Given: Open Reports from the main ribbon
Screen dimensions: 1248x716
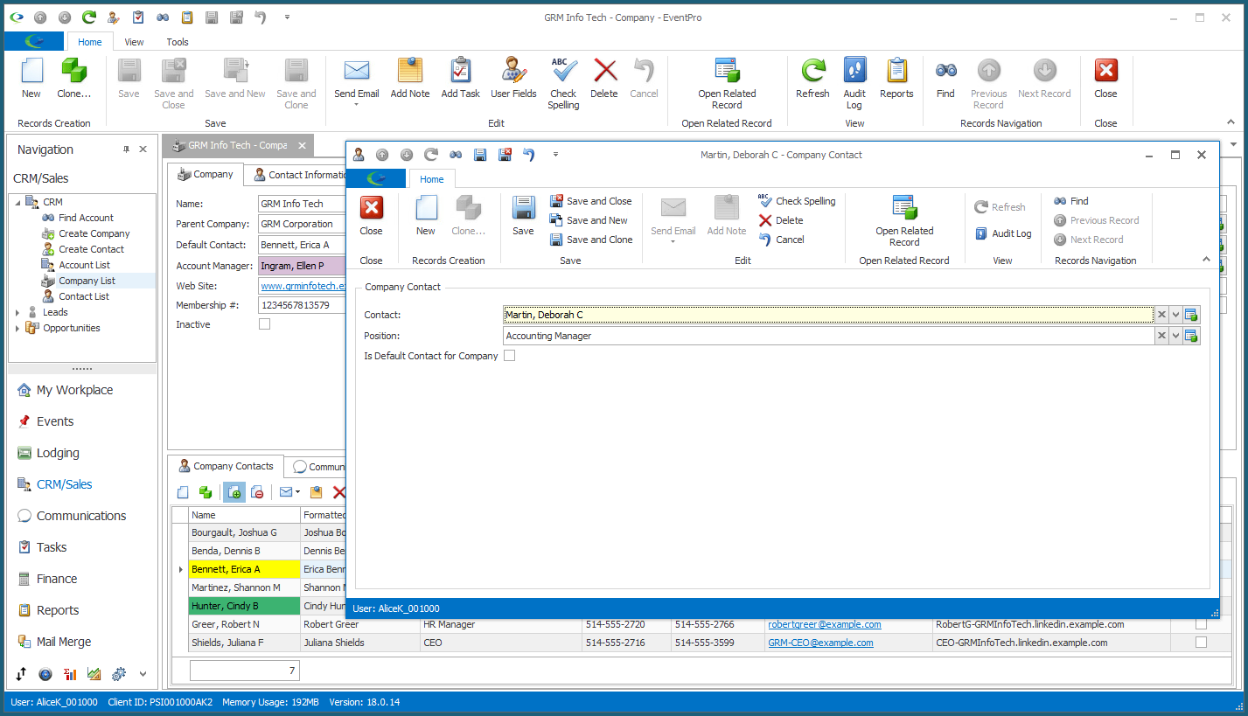Looking at the screenshot, I should (896, 79).
